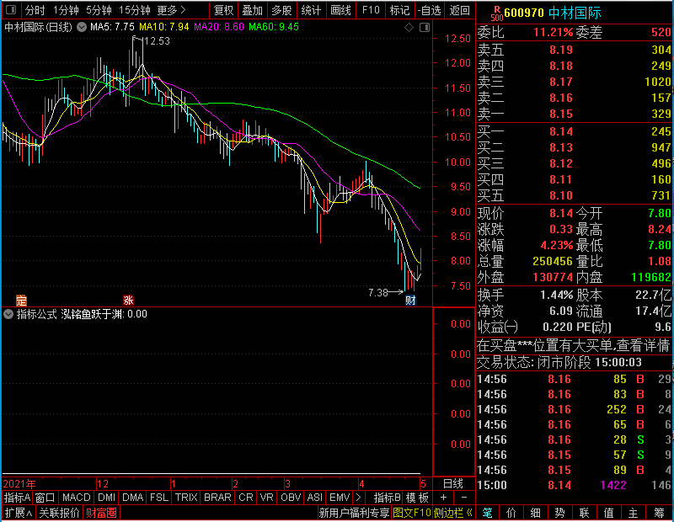
Task: Open the MA settings dropdown beside 中材国际(日线)
Action: point(82,27)
